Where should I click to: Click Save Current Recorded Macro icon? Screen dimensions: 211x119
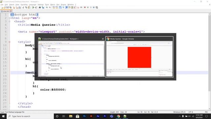pos(97,7)
